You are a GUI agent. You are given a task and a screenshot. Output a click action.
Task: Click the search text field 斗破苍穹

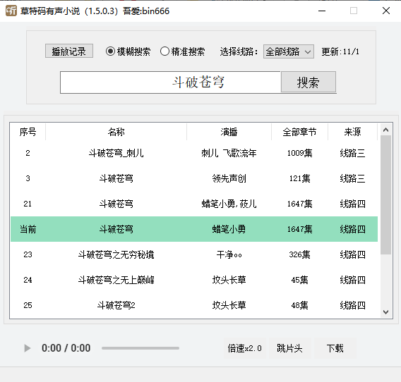[170, 82]
